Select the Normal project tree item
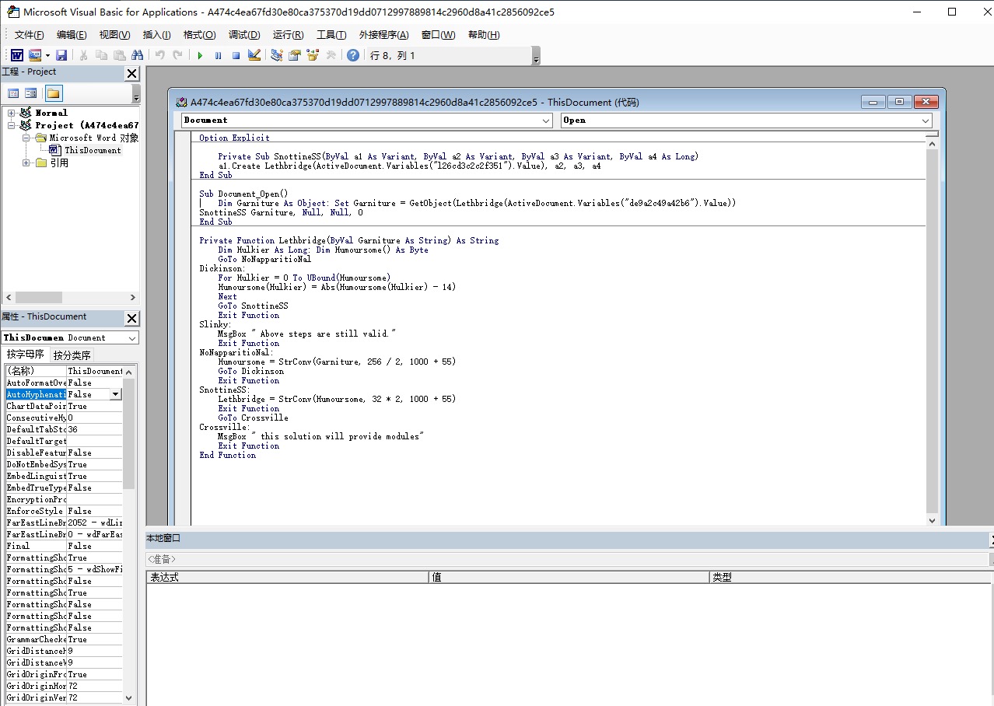The height and width of the screenshot is (706, 994). click(x=51, y=113)
